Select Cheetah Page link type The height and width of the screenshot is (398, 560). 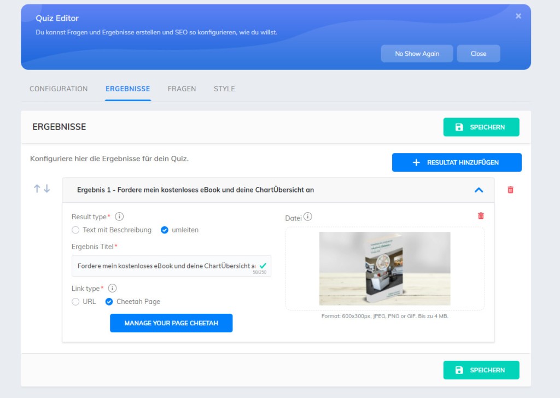coord(109,302)
